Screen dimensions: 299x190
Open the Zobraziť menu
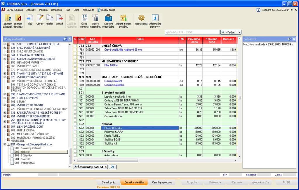point(31,10)
